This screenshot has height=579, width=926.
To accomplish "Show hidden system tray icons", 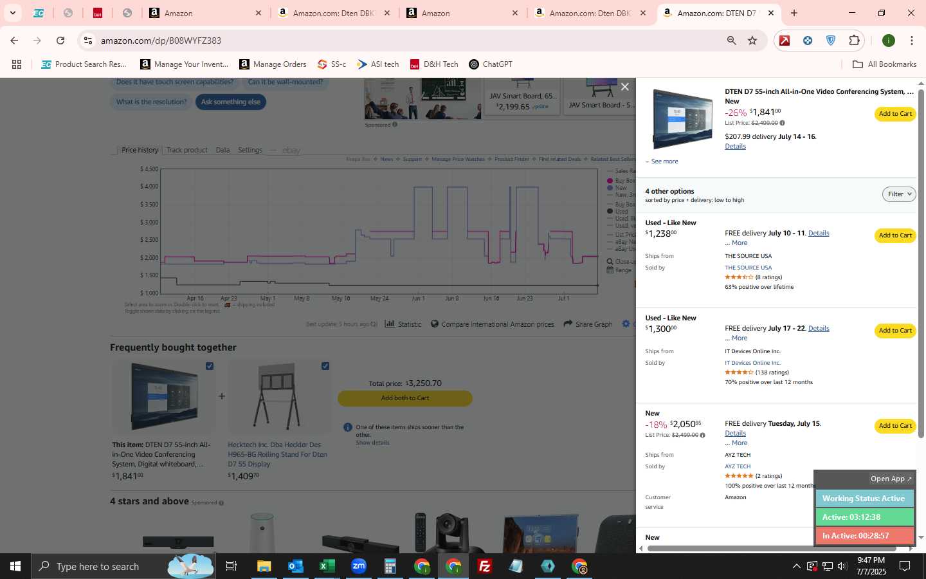I will (796, 566).
